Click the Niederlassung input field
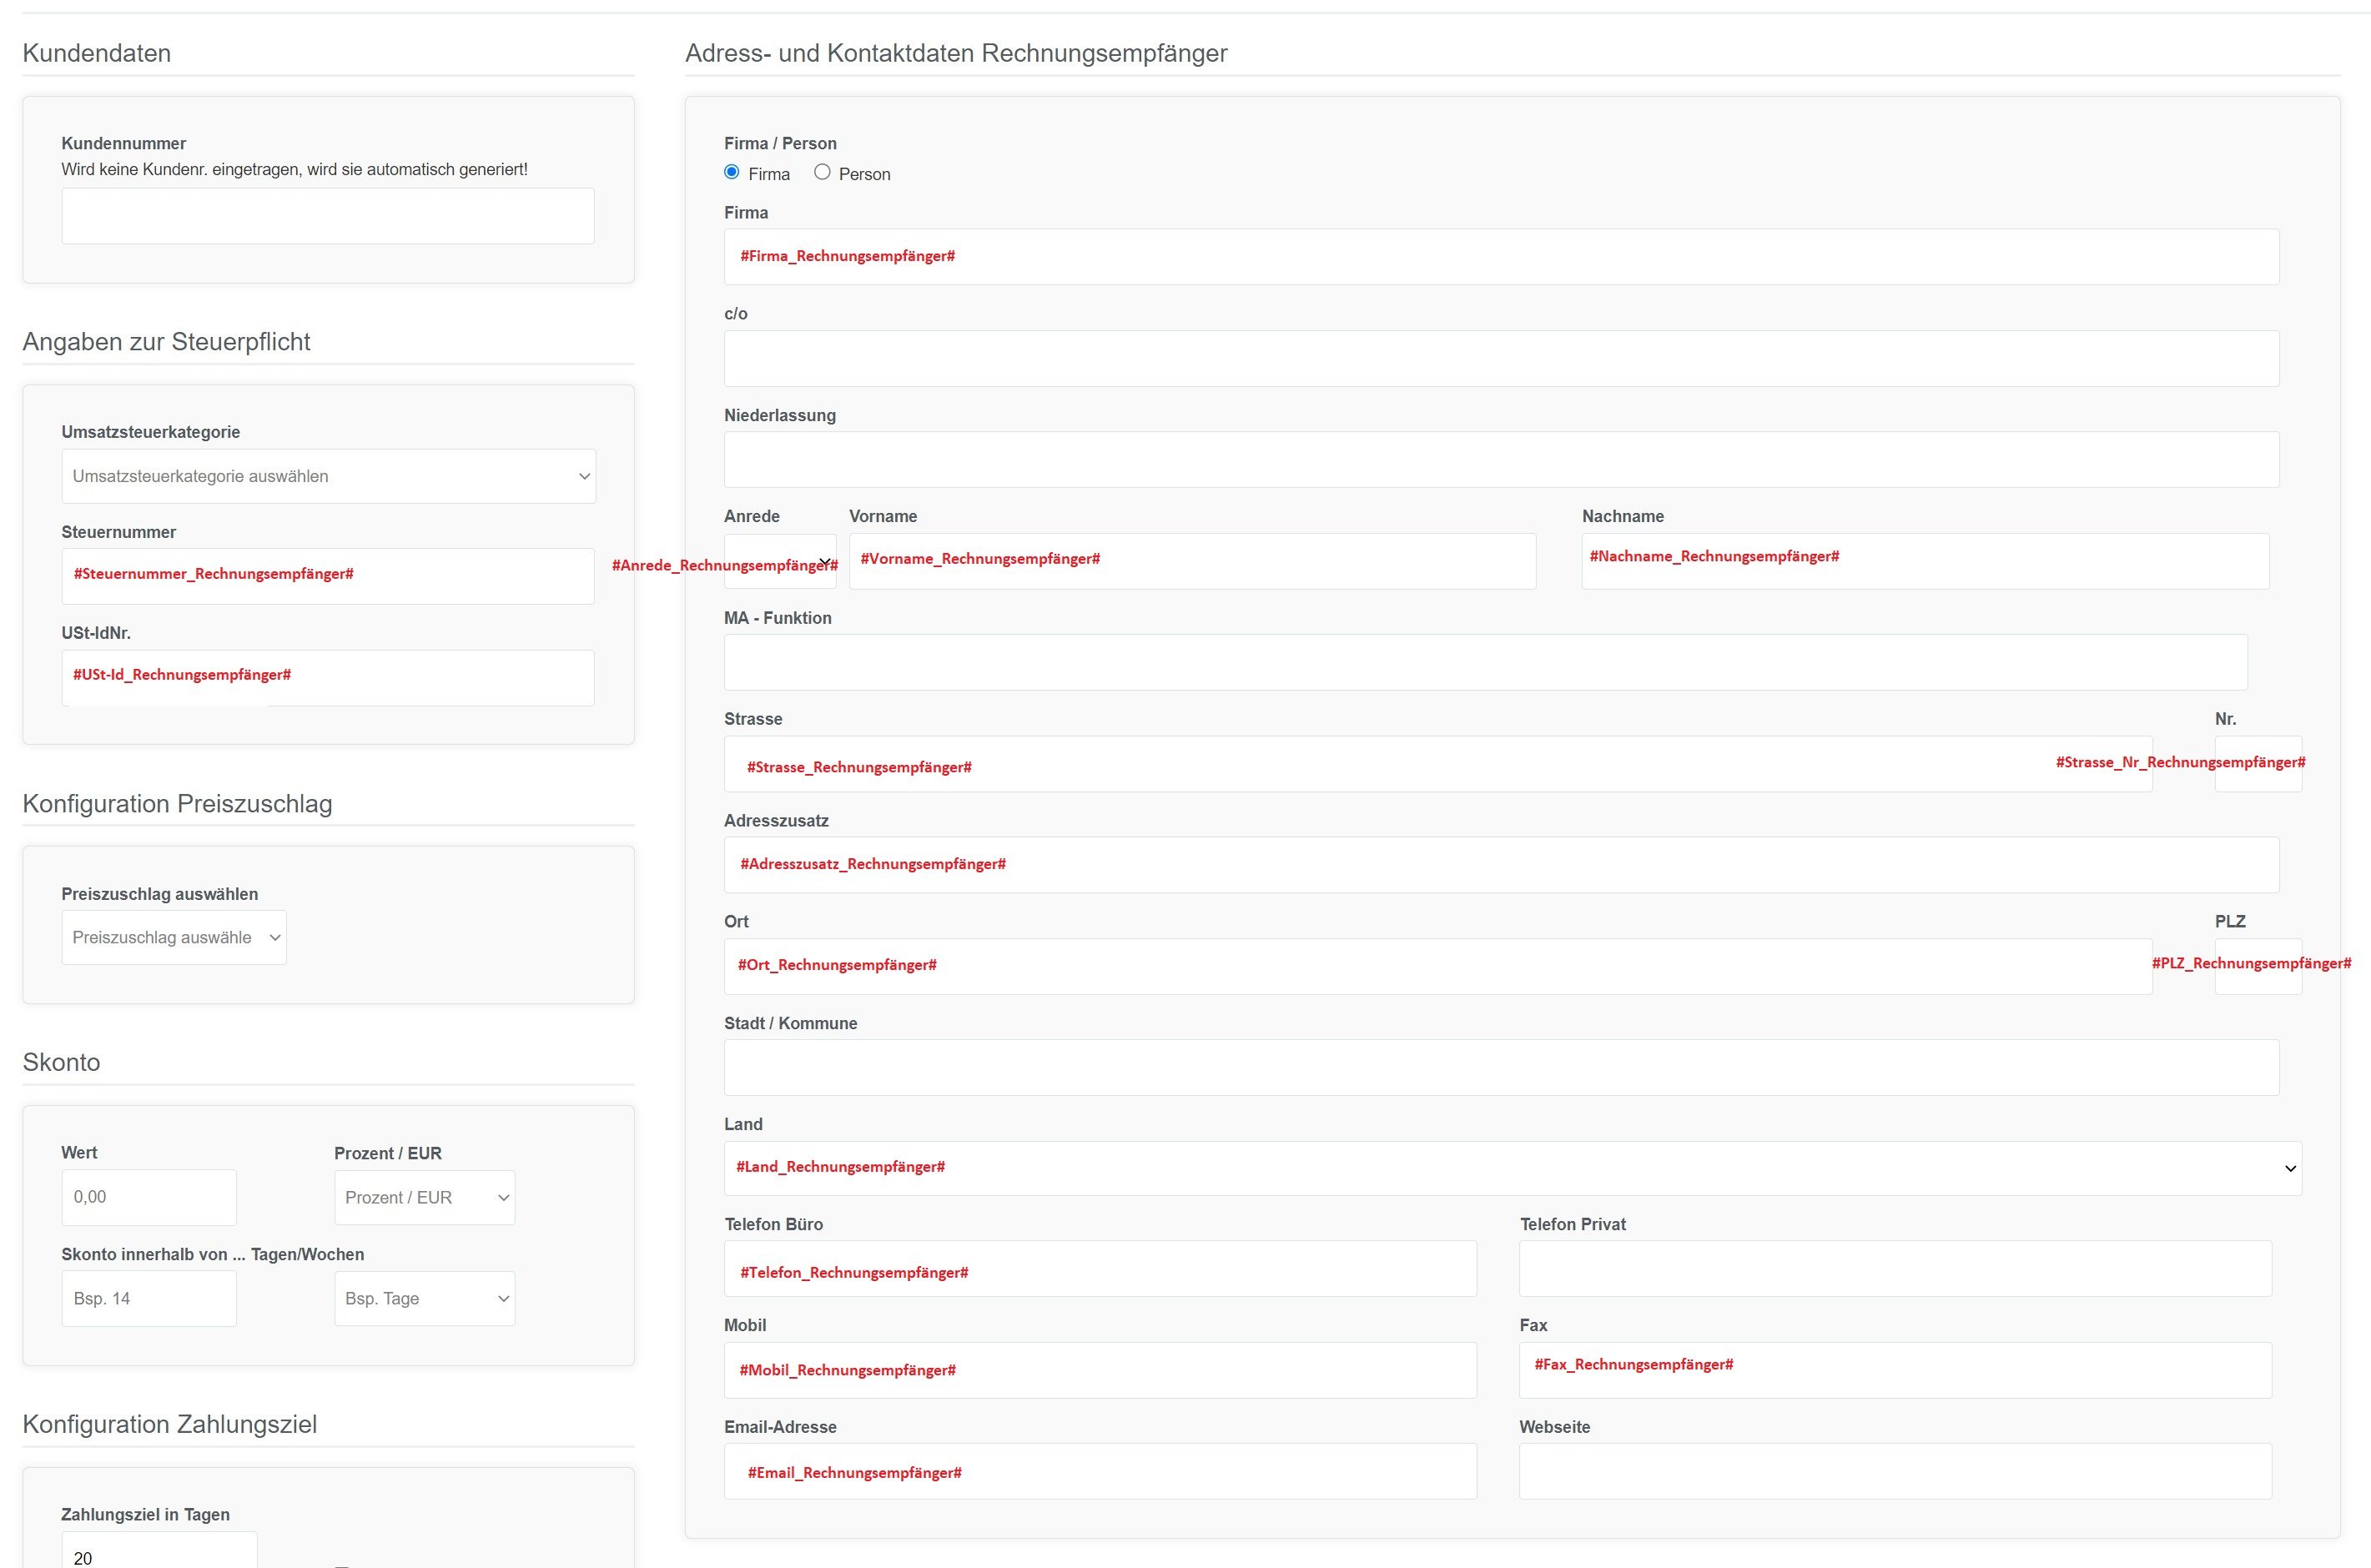 (x=1502, y=460)
